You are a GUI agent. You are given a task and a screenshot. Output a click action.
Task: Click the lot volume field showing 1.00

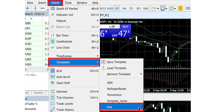coord(110,26)
